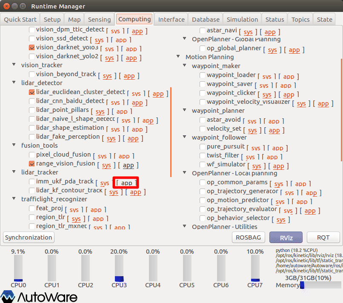Click the CPU3 usage bar
This screenshot has height=303, width=343.
point(119,268)
